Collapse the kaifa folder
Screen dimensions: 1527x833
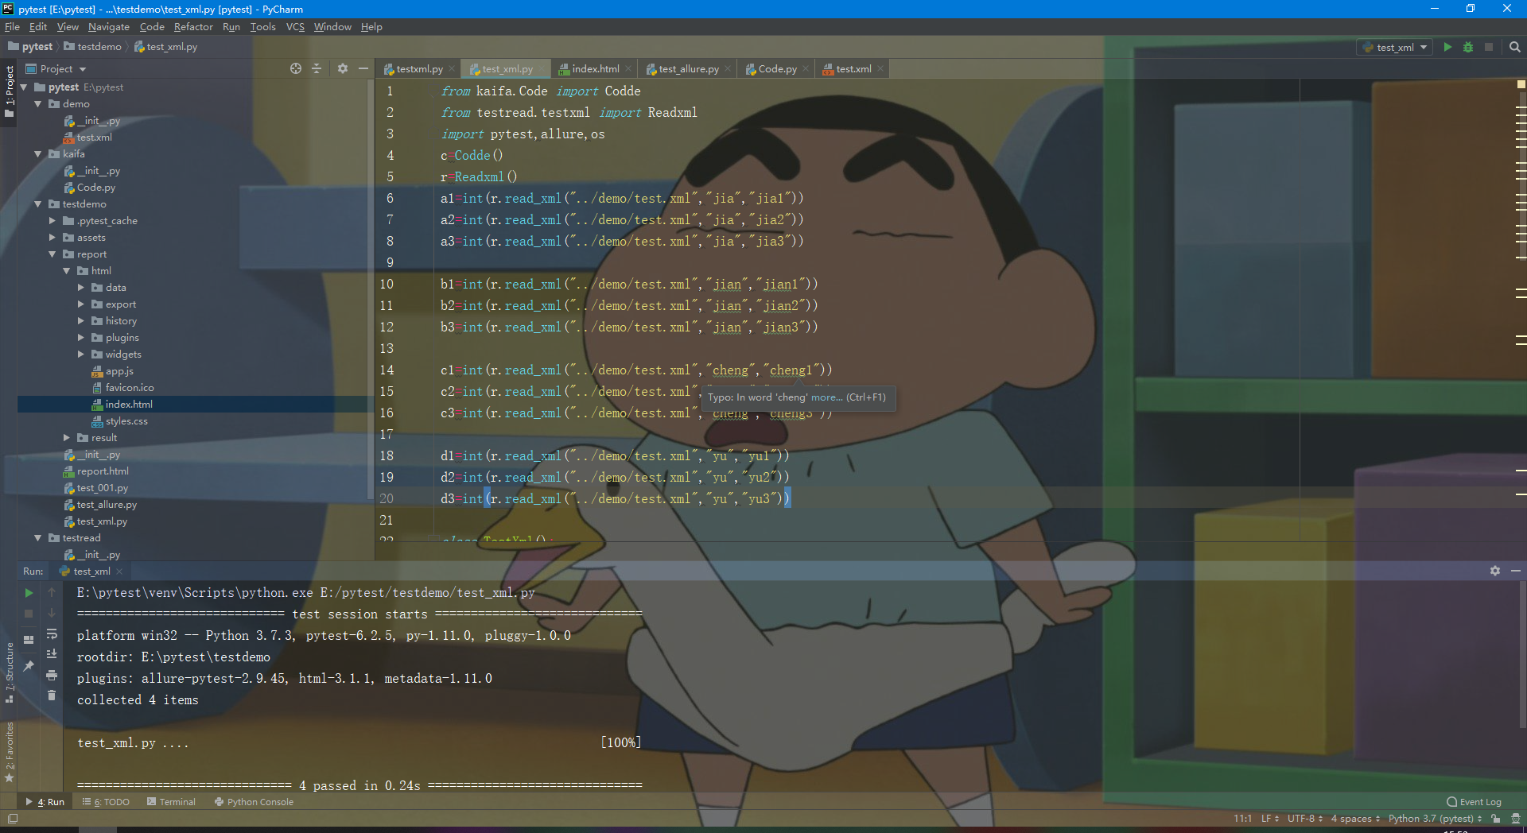click(37, 154)
